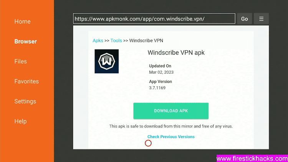Click the Windscribe VPN app logo
The height and width of the screenshot is (162, 288).
106,61
